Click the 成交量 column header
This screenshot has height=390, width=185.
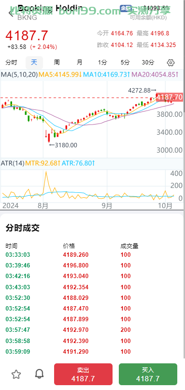coord(129,246)
